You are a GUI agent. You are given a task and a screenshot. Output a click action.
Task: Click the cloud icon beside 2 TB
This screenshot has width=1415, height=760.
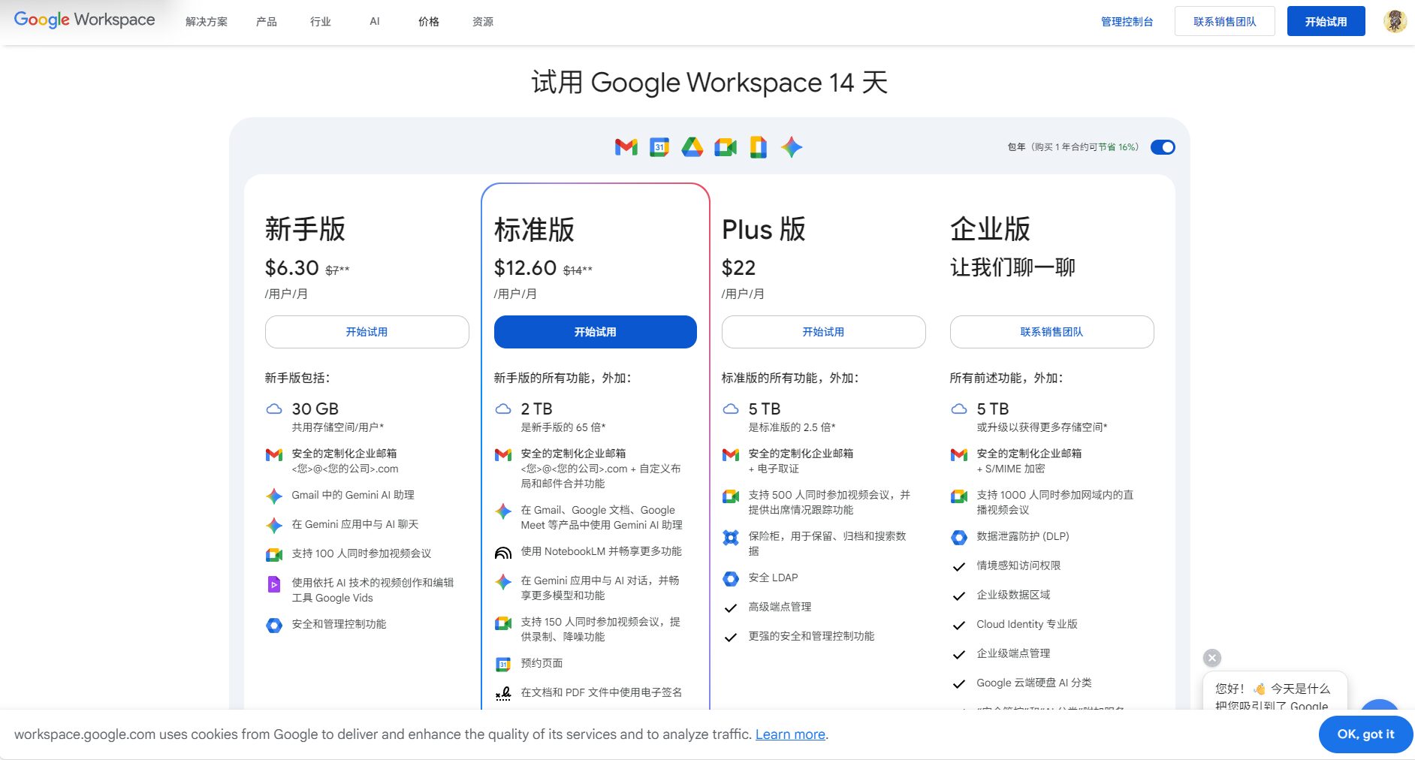503,409
